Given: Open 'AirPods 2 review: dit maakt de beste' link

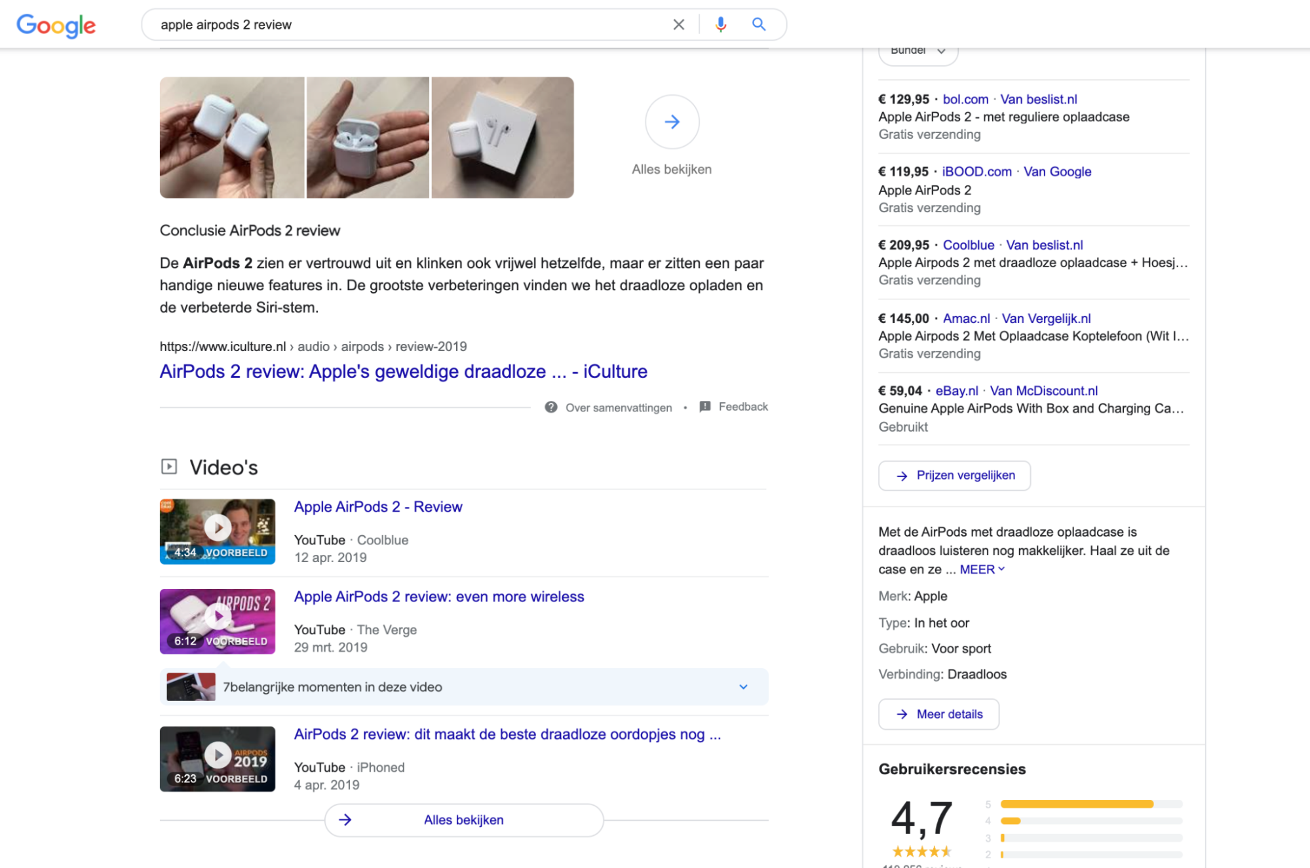Looking at the screenshot, I should pos(507,734).
